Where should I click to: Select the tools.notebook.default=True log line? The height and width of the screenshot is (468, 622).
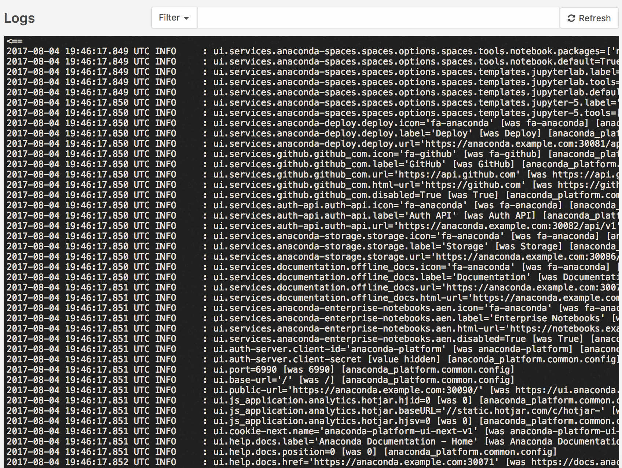click(313, 62)
